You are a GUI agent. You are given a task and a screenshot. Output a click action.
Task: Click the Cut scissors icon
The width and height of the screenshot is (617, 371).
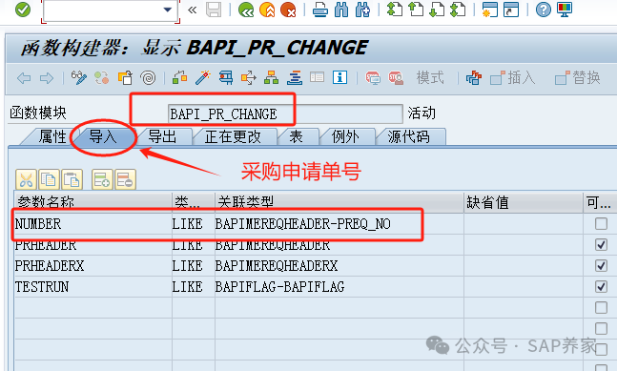26,180
